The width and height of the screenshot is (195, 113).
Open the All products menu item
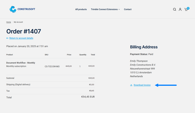[81, 9]
